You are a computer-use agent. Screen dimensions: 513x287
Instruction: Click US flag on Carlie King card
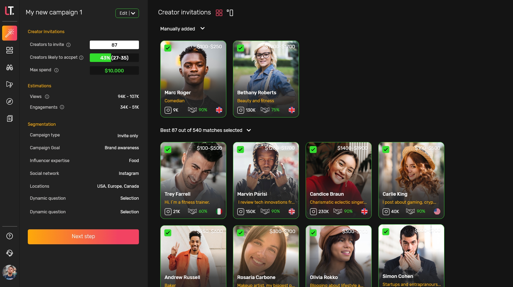pyautogui.click(x=437, y=211)
